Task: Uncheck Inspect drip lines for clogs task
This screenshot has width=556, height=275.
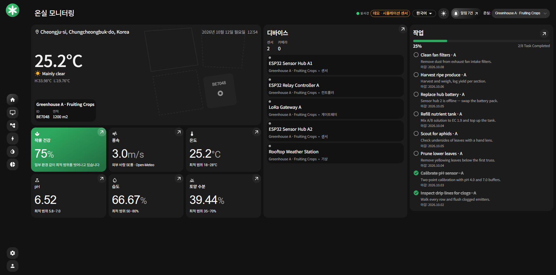Action: (416, 193)
